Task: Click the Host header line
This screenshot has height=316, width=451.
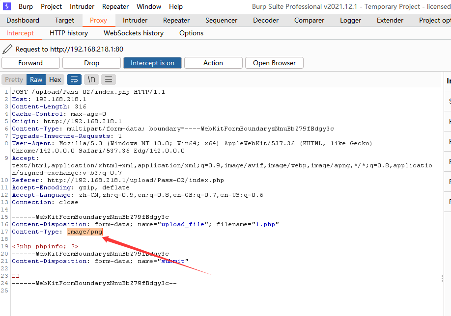Action: coord(49,99)
